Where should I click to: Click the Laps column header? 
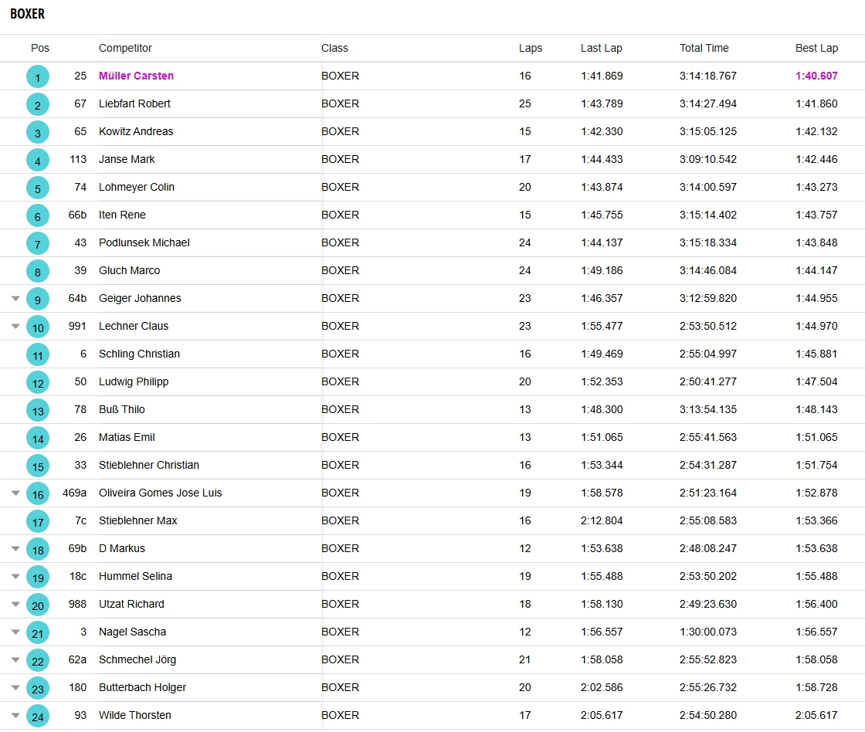click(531, 48)
